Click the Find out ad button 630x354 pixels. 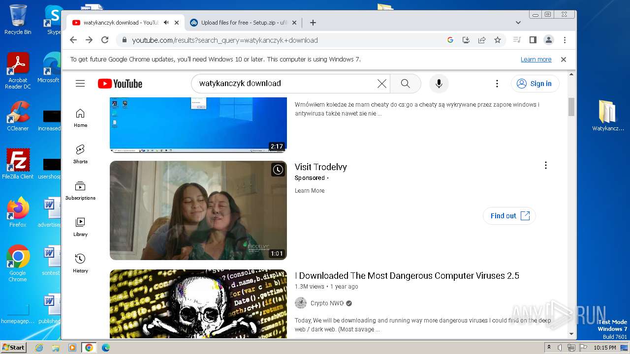(509, 216)
